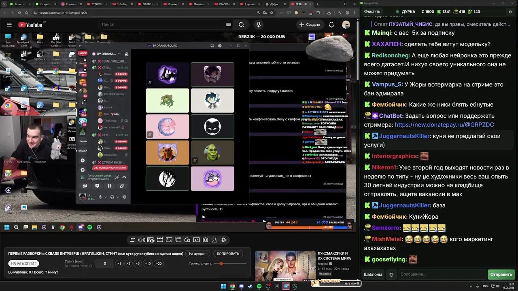Mute the Discord microphone
This screenshot has width=518, height=291.
pos(100,197)
